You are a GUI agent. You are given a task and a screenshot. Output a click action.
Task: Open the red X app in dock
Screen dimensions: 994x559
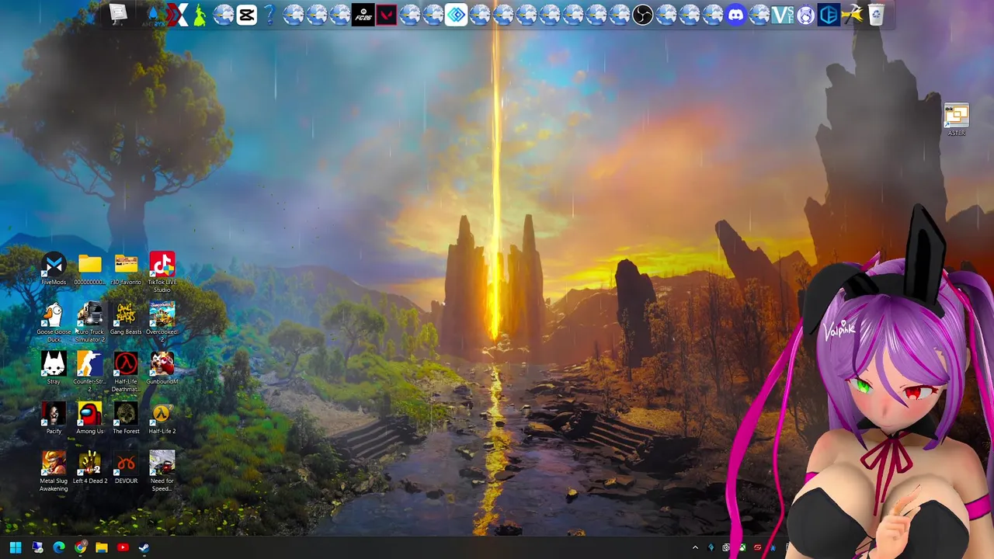tap(177, 15)
